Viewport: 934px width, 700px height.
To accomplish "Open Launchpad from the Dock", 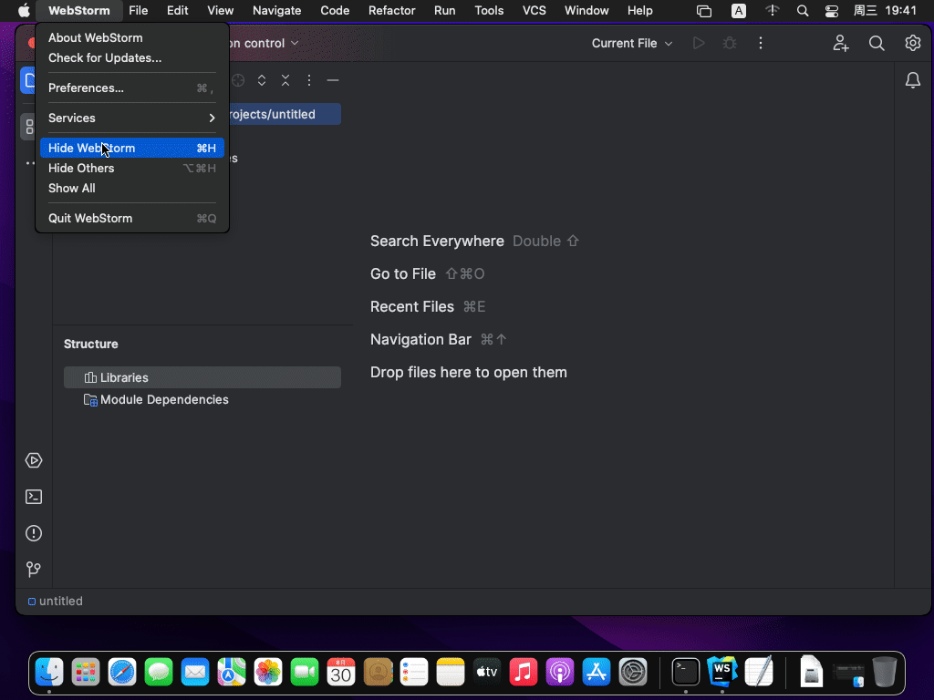I will pos(86,673).
